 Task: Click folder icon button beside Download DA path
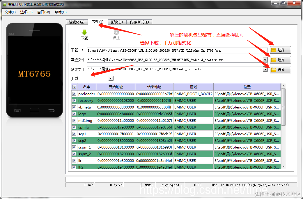point(280,50)
